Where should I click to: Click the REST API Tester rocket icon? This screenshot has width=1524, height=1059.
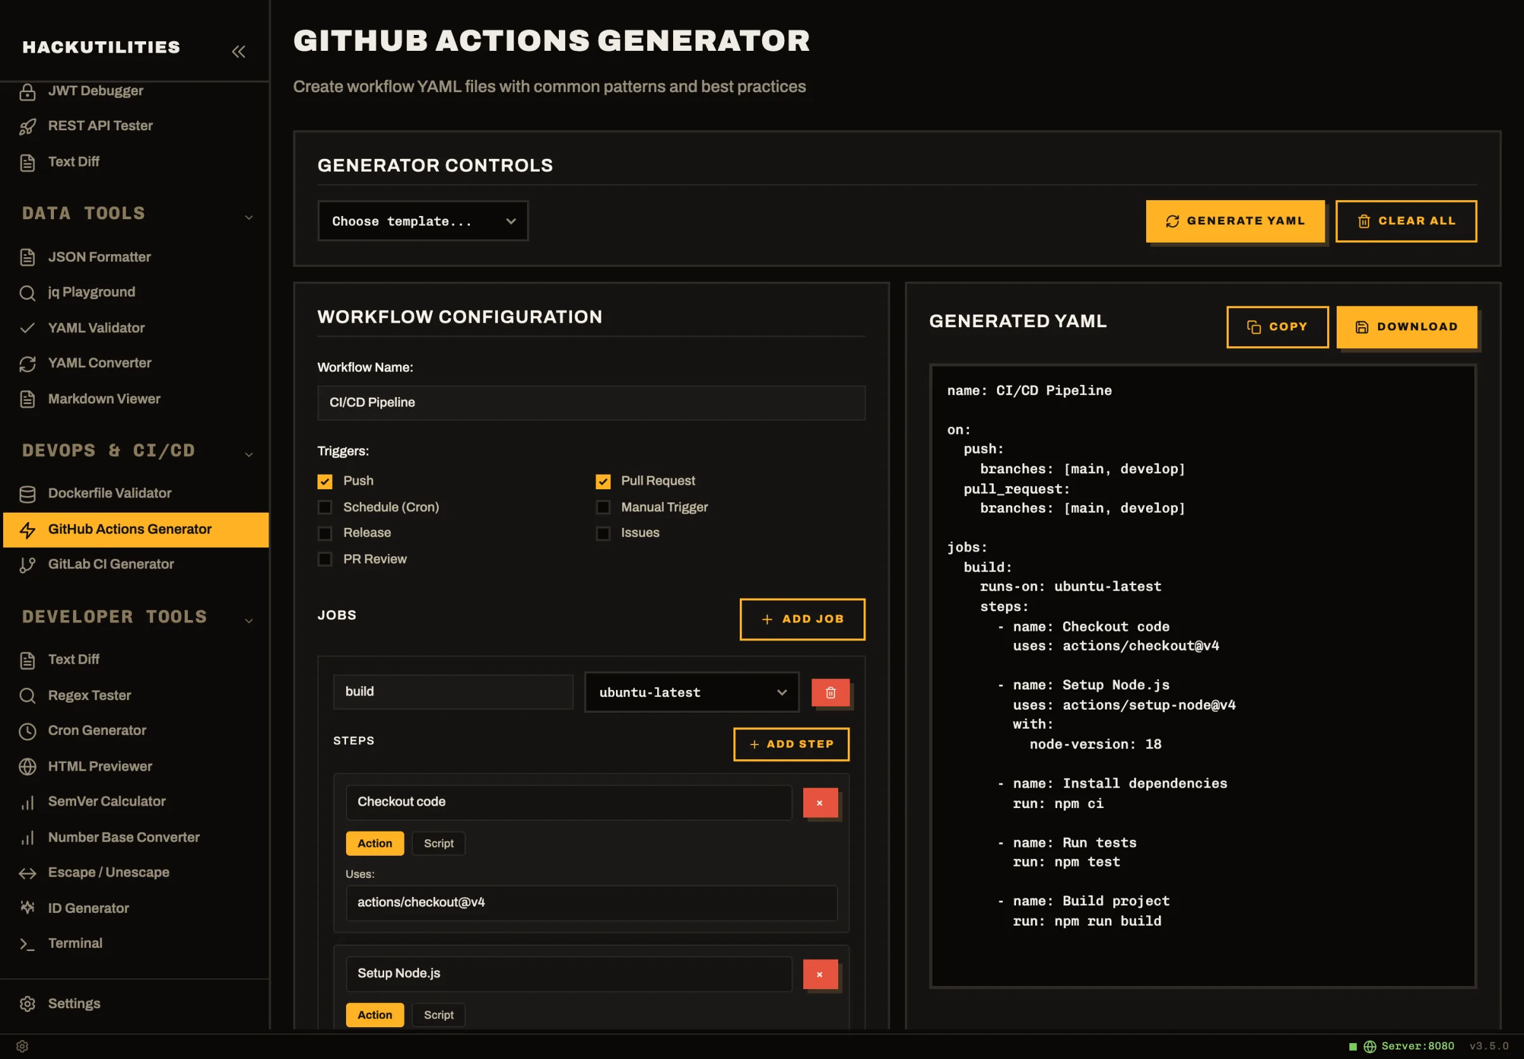click(27, 126)
